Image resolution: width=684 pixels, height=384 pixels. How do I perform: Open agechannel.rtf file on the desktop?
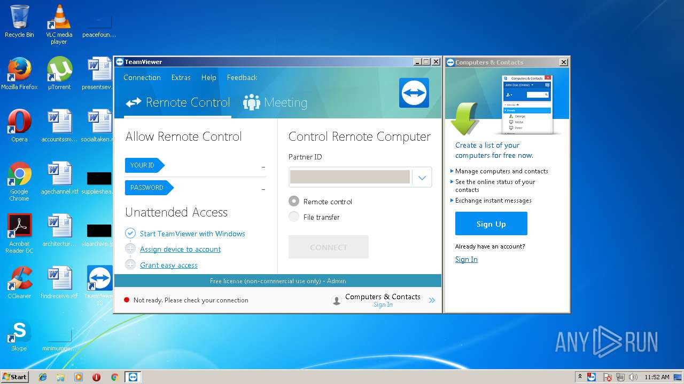point(59,178)
